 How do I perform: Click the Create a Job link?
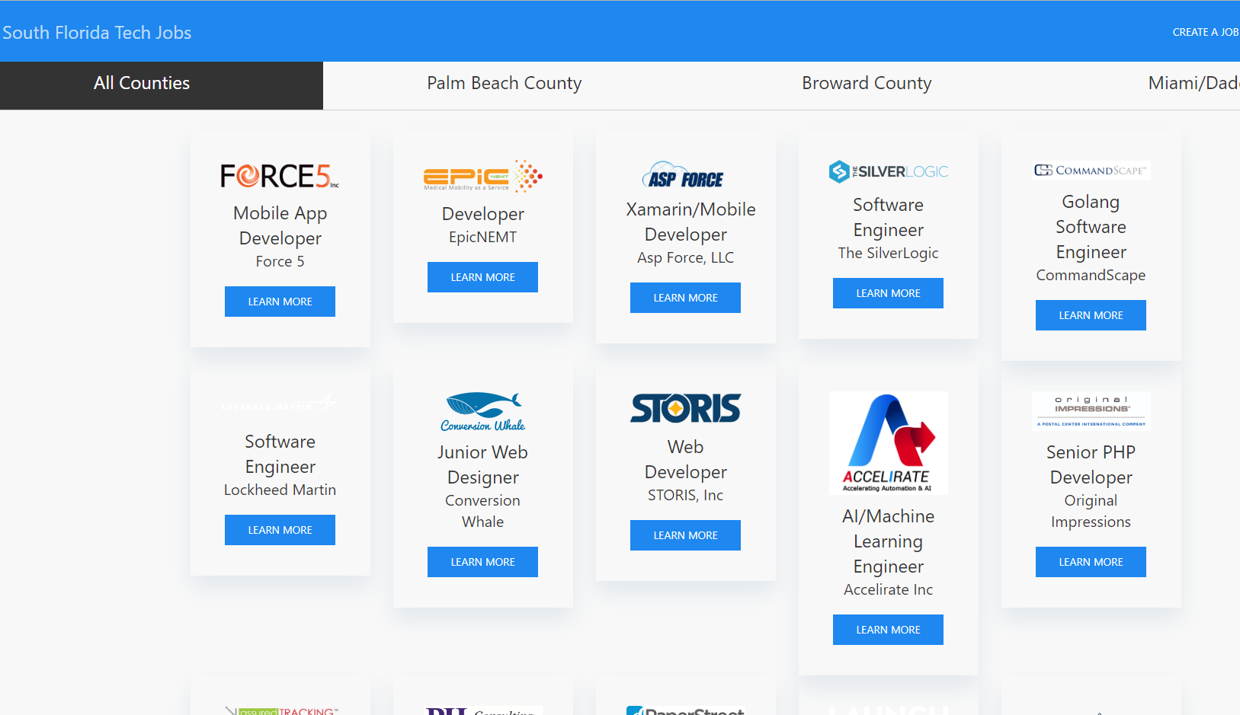1205,32
